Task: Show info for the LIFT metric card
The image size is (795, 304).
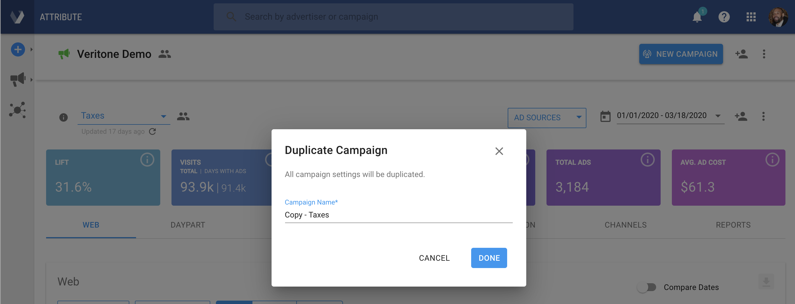Action: [147, 160]
